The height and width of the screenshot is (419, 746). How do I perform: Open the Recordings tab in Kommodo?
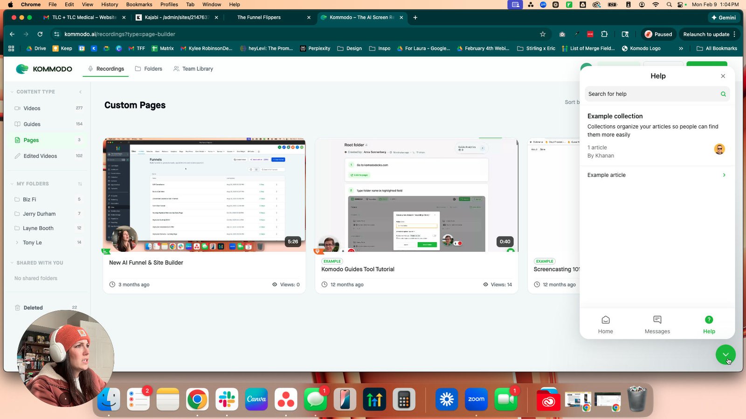click(x=106, y=68)
